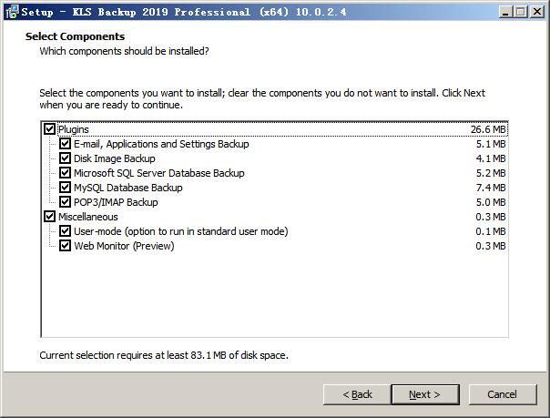Screen dimensions: 550x418
Task: Select the Web Monitor (Preview) label
Action: coord(124,246)
